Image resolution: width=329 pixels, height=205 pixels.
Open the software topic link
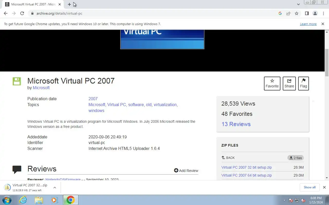click(136, 105)
